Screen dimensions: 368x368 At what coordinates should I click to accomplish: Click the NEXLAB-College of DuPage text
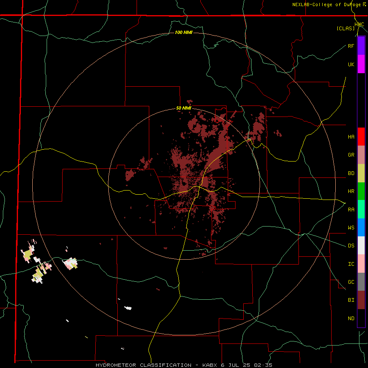pyautogui.click(x=328, y=4)
